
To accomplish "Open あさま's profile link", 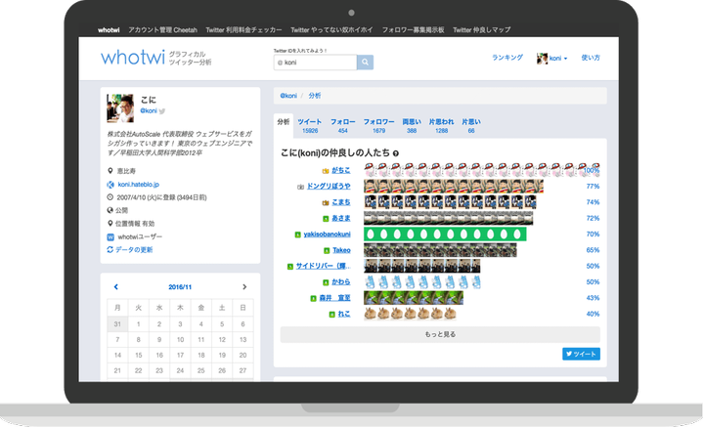I will 341,219.
